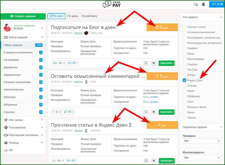This screenshot has width=225, height=165.
Task: Sort tasks По дате
Action: [56, 16]
